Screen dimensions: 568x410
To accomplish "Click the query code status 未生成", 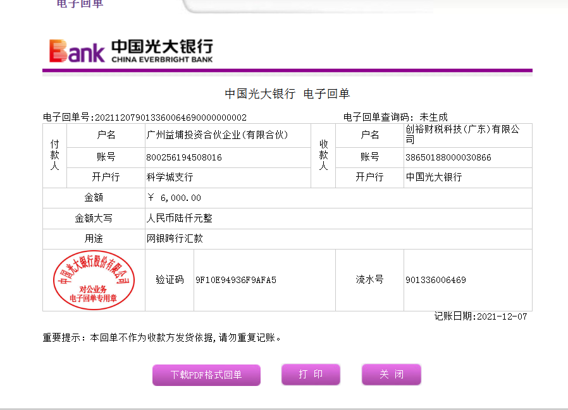I will (x=434, y=118).
